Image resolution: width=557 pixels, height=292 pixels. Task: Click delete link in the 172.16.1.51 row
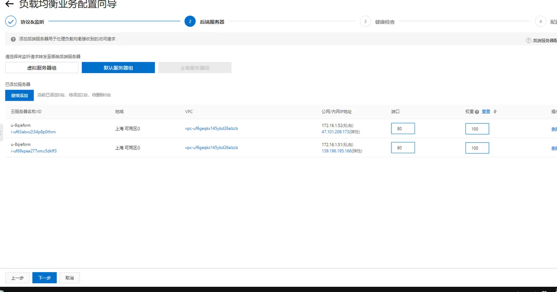[x=554, y=148]
